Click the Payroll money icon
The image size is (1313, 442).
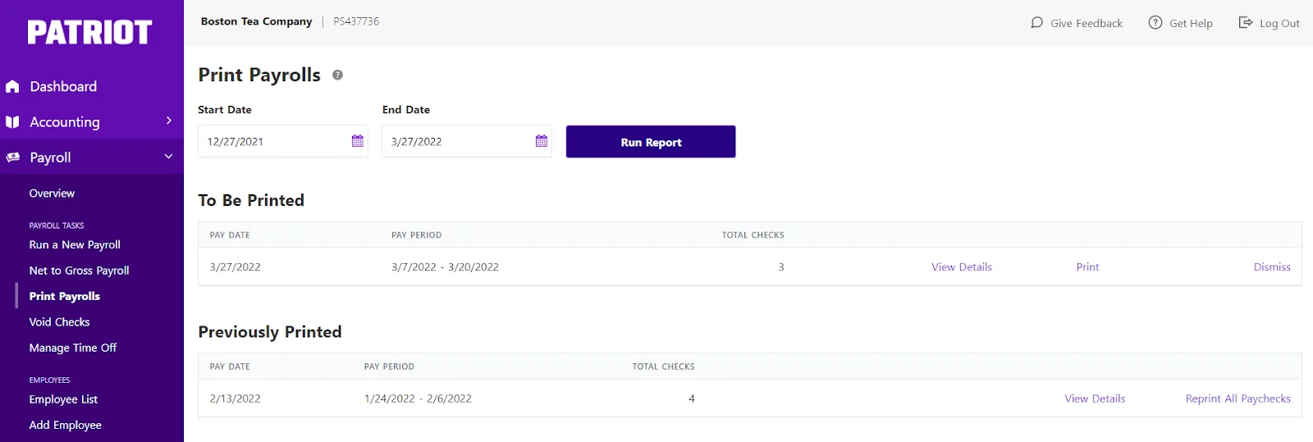pyautogui.click(x=12, y=157)
